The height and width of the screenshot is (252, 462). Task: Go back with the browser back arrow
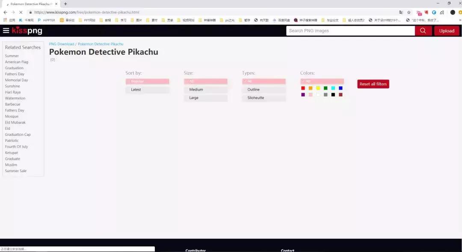coord(5,12)
